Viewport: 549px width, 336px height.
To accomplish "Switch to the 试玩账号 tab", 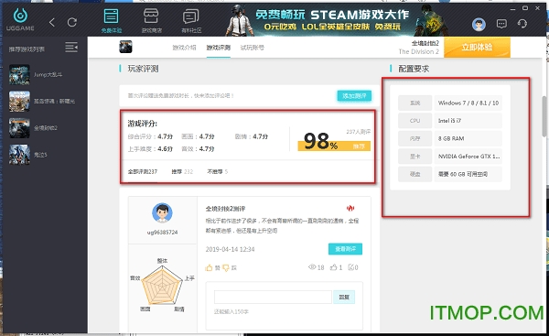I will coord(253,48).
